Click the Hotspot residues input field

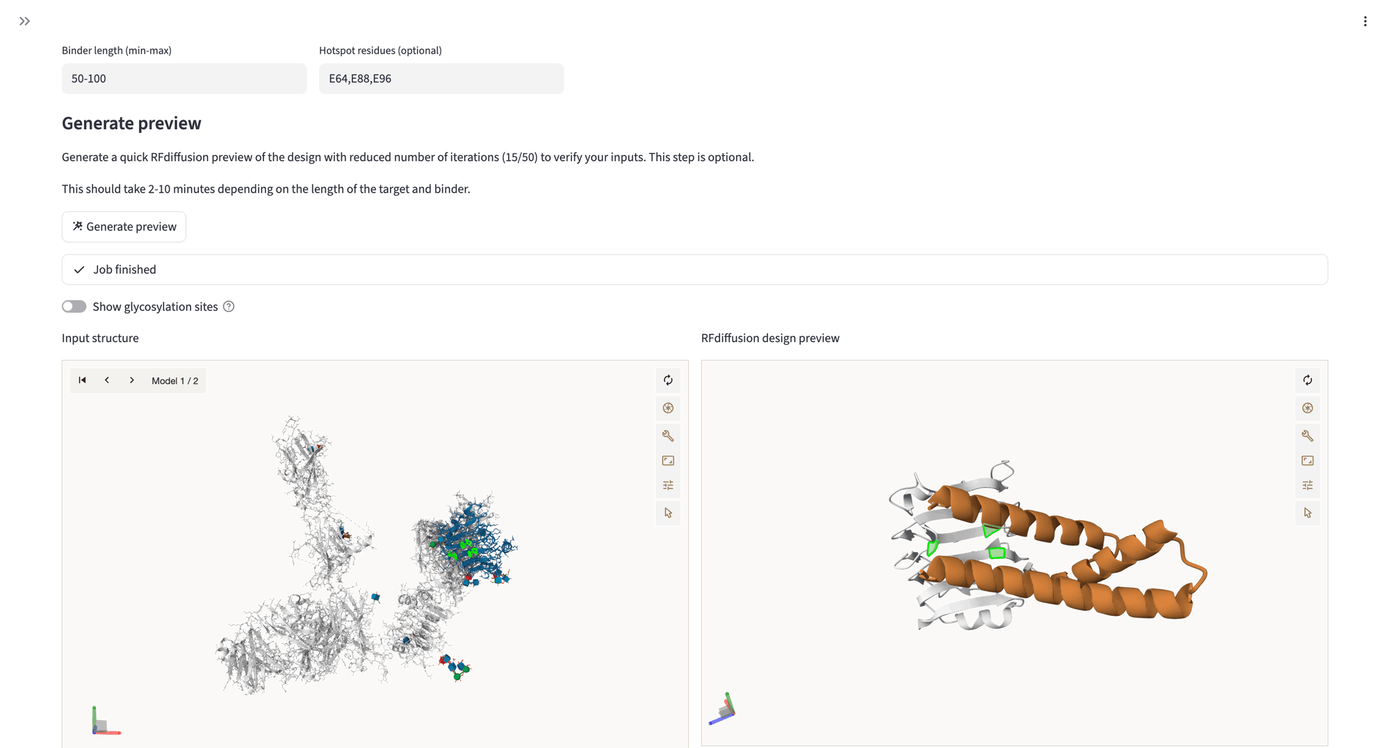click(441, 79)
